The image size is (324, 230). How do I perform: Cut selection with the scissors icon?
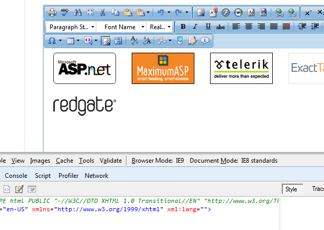coord(102,13)
